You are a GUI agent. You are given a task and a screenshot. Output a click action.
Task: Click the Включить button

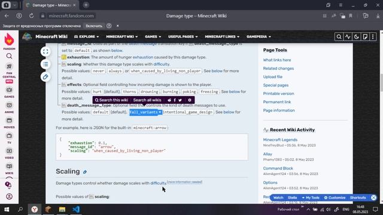tap(94, 26)
